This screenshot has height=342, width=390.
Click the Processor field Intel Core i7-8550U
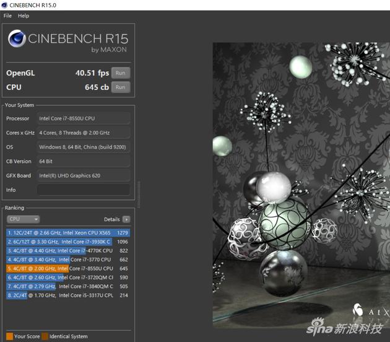click(84, 118)
